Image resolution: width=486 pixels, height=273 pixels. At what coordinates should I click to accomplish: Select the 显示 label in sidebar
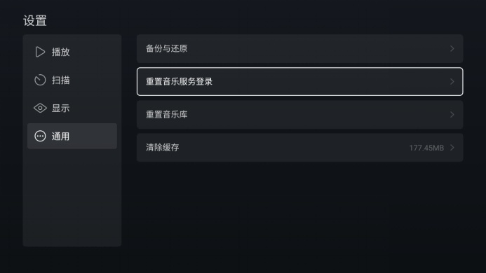61,108
